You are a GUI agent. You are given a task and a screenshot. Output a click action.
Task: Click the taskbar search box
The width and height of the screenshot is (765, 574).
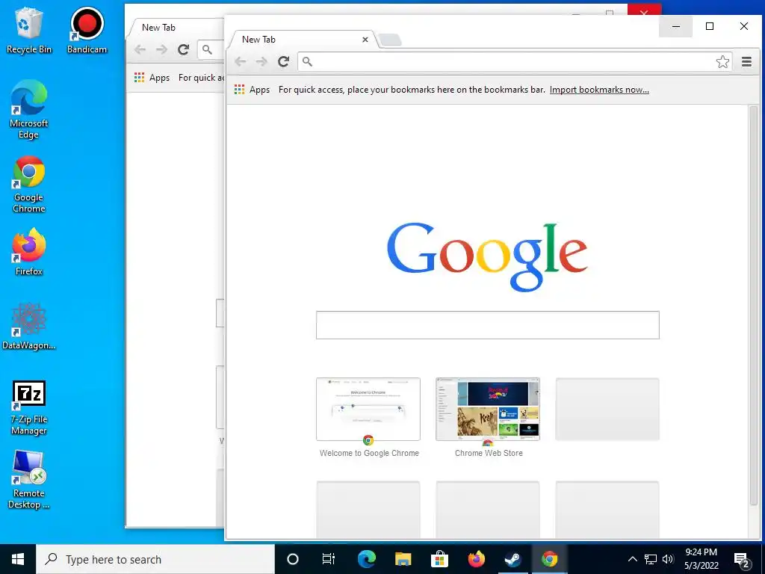coord(155,559)
